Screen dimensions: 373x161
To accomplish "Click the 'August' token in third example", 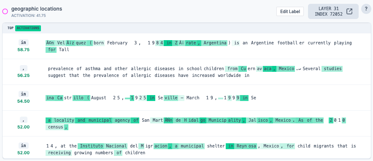I will [98, 98].
